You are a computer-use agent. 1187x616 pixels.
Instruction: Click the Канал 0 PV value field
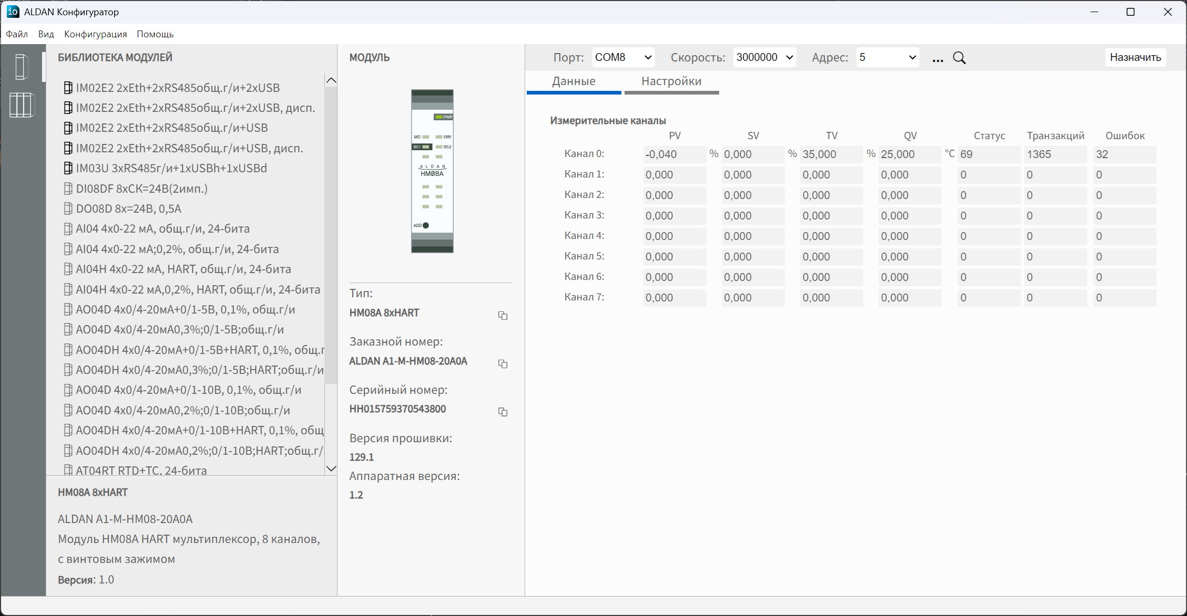(x=674, y=154)
